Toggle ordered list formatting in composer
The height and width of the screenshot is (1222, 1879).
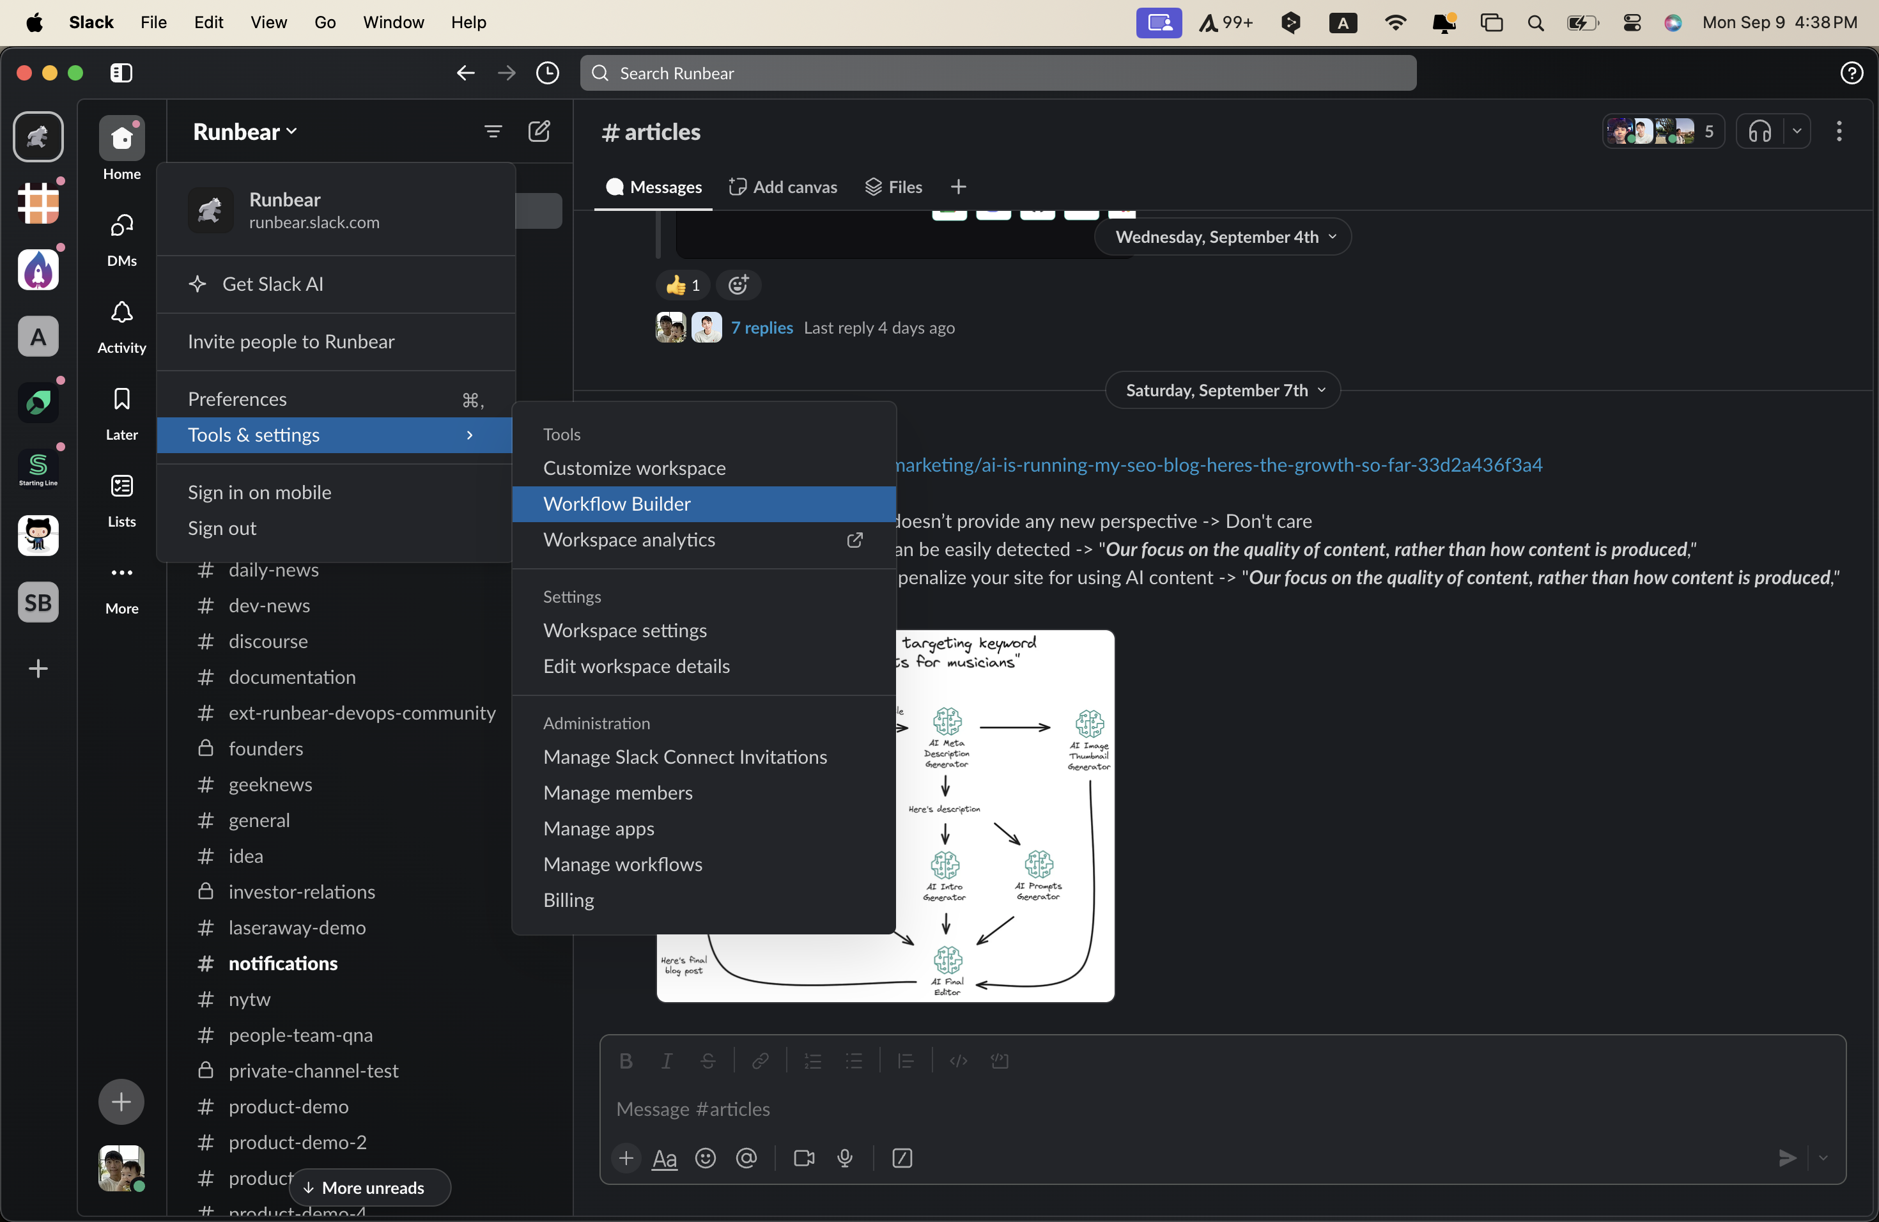click(812, 1061)
